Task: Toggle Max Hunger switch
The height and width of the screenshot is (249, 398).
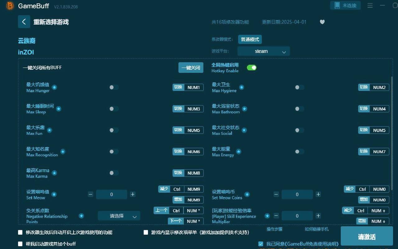Action: point(114,87)
